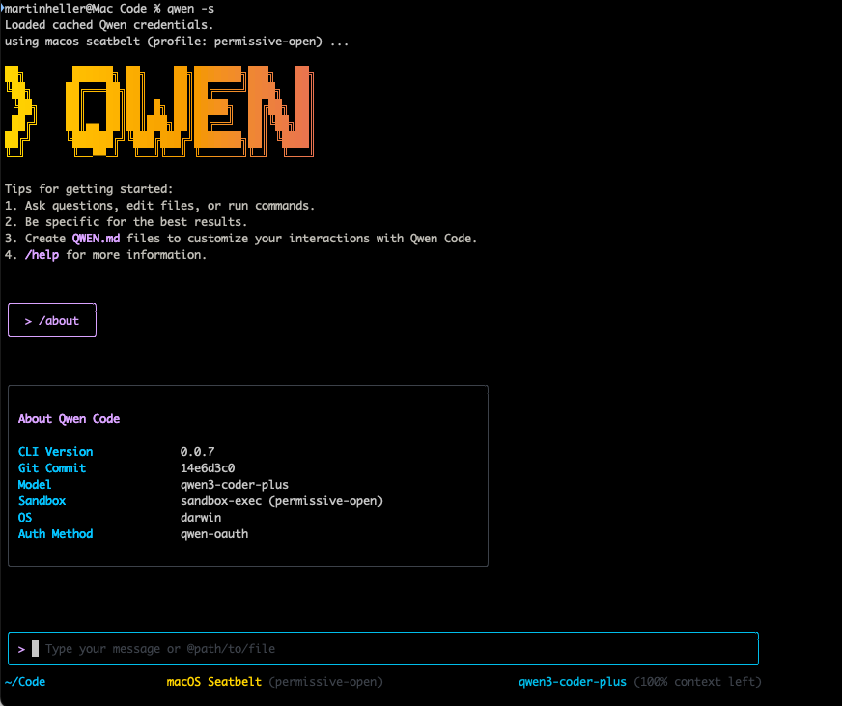
Task: Click 'macOS Seatbelt' in the status bar
Action: click(213, 681)
